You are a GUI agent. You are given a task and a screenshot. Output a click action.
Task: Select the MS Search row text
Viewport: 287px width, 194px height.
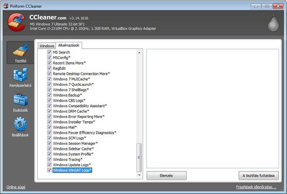tap(61, 52)
